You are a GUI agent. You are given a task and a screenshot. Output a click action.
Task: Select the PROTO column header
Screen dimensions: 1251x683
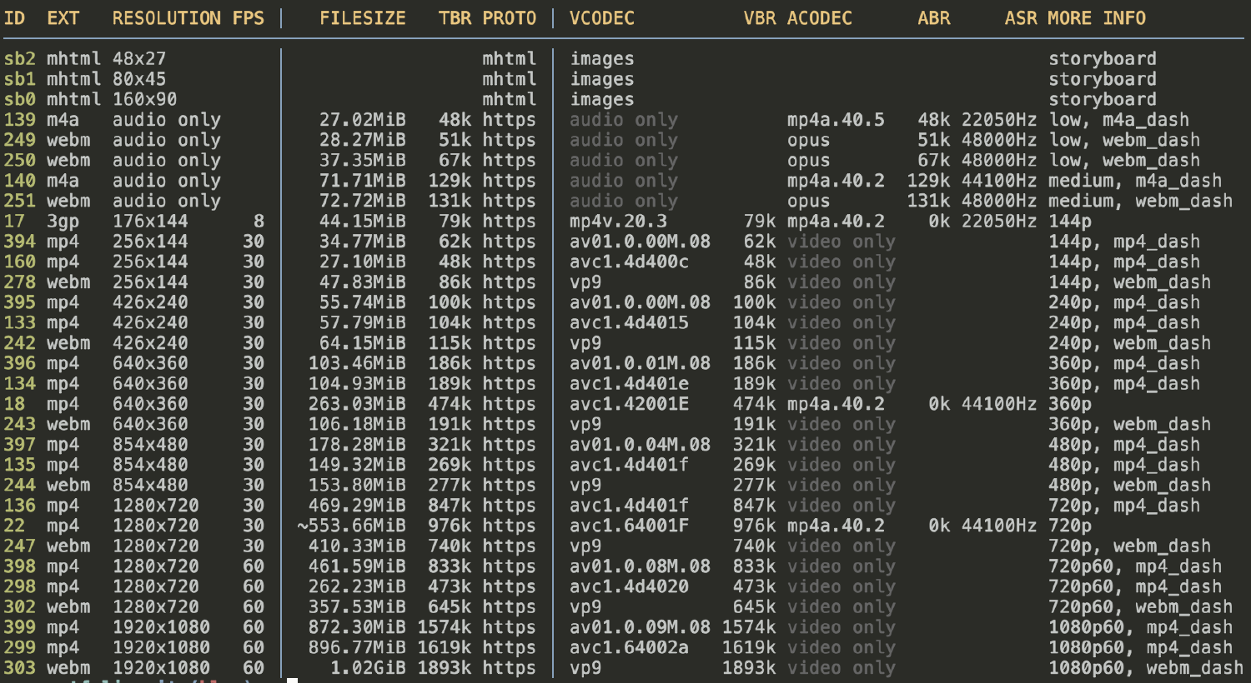(x=510, y=18)
